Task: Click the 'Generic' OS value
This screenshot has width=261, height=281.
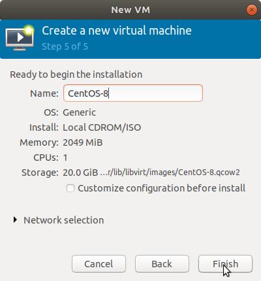Action: coord(79,112)
